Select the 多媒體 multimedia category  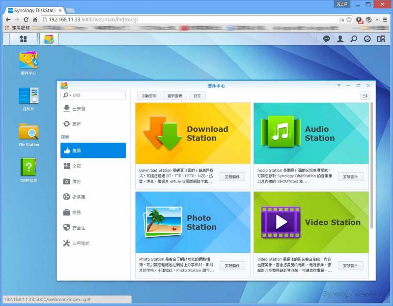tap(93, 197)
